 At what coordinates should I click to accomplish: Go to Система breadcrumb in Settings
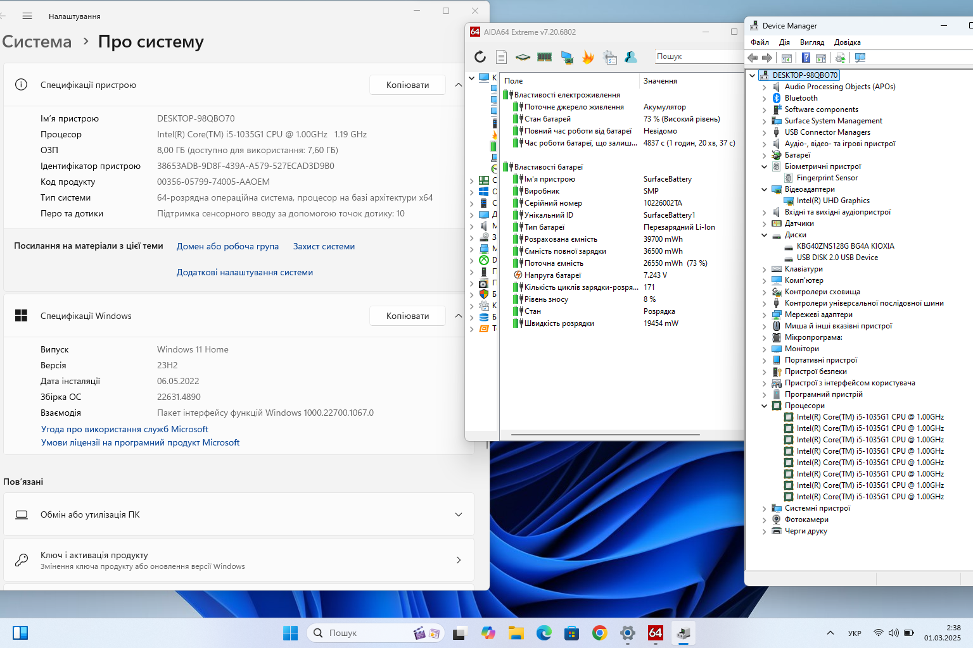pyautogui.click(x=37, y=42)
